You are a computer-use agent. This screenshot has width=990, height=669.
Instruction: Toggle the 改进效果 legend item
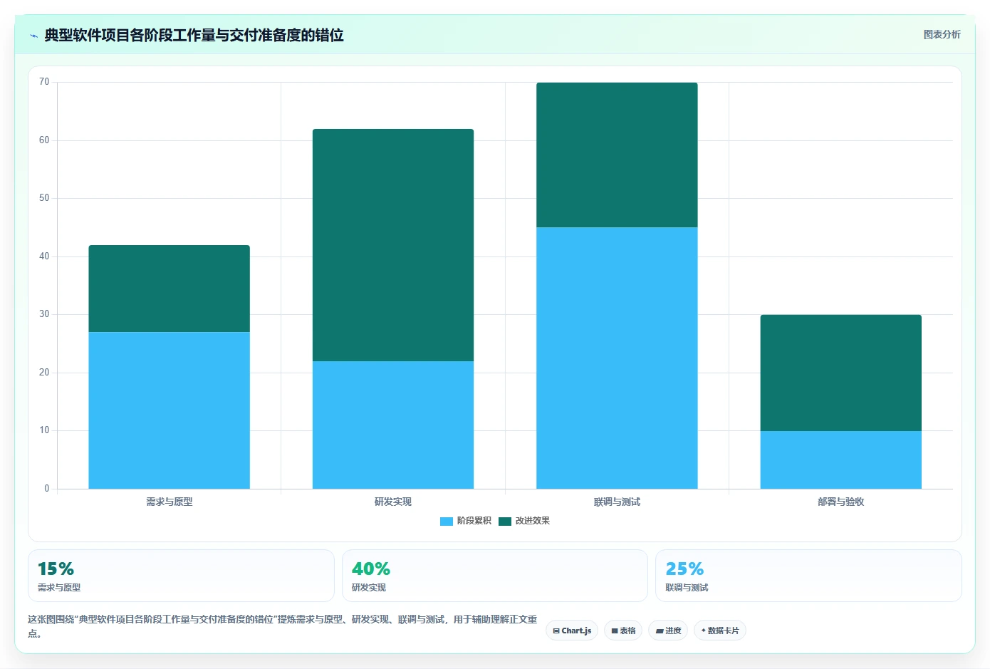pyautogui.click(x=524, y=521)
